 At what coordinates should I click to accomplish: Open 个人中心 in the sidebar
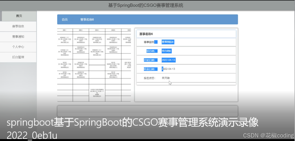(18, 47)
